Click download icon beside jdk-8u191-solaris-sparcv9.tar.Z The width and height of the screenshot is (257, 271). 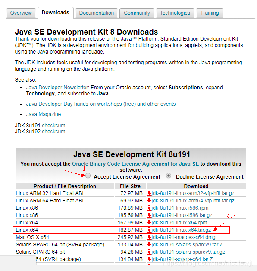(x=149, y=245)
